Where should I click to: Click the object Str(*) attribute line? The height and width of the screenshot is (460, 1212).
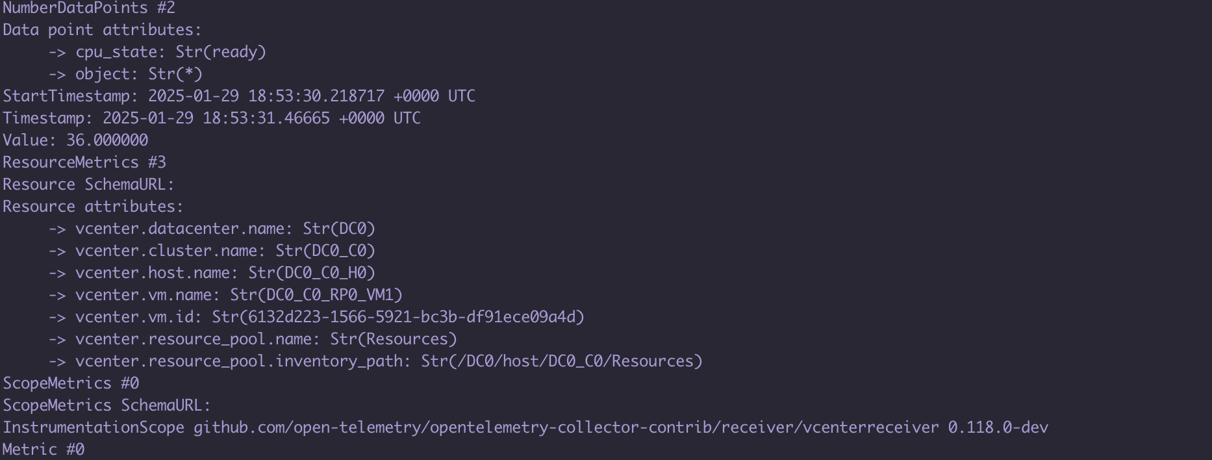coord(126,74)
